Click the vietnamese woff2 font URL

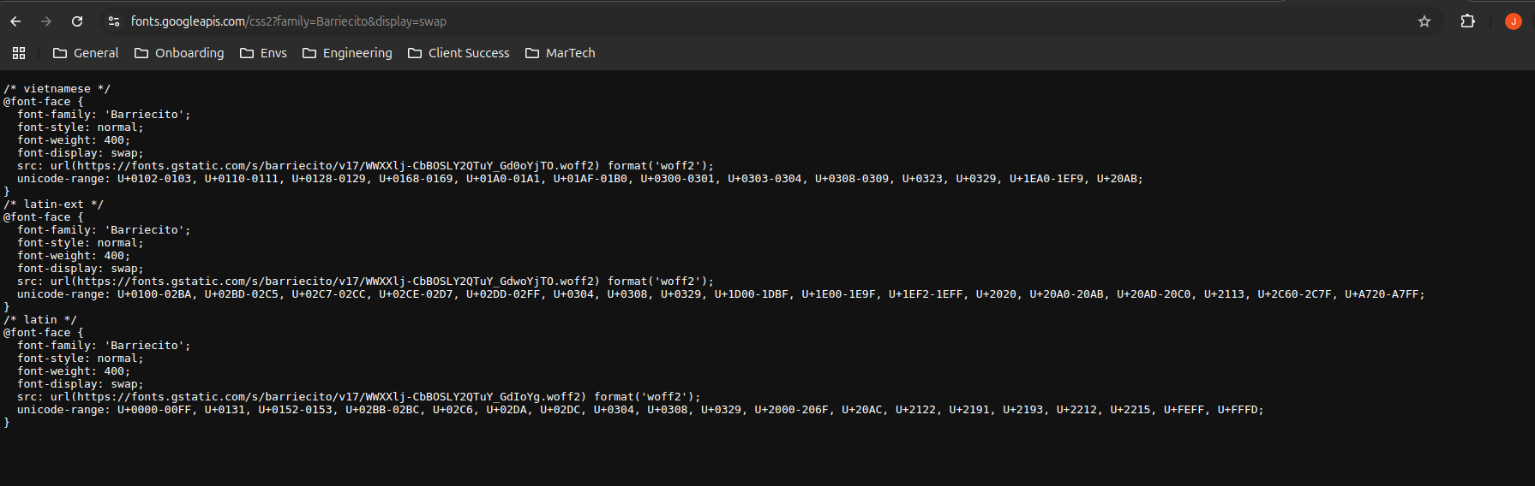click(326, 166)
